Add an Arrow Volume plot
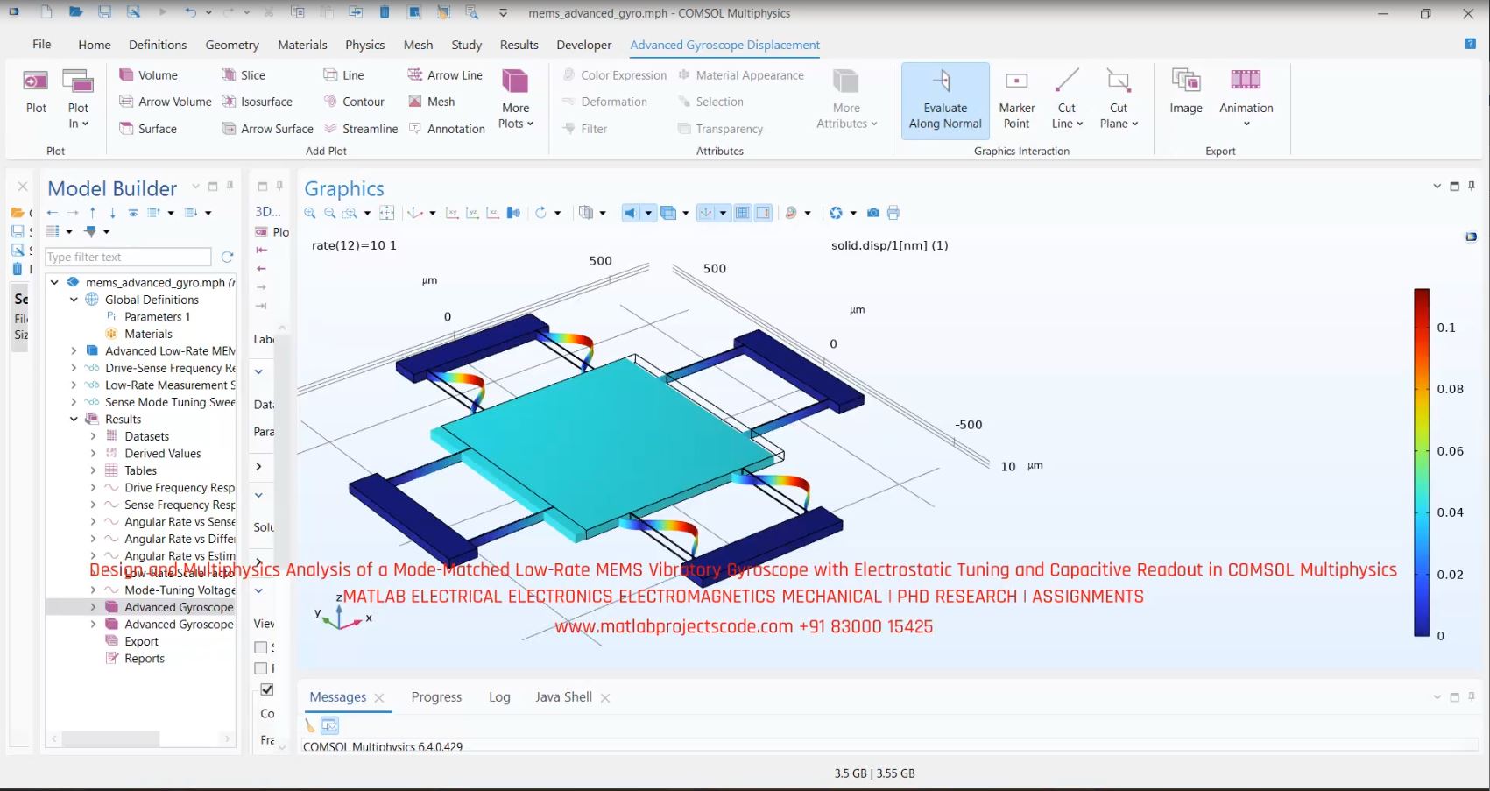Image resolution: width=1490 pixels, height=791 pixels. click(166, 102)
